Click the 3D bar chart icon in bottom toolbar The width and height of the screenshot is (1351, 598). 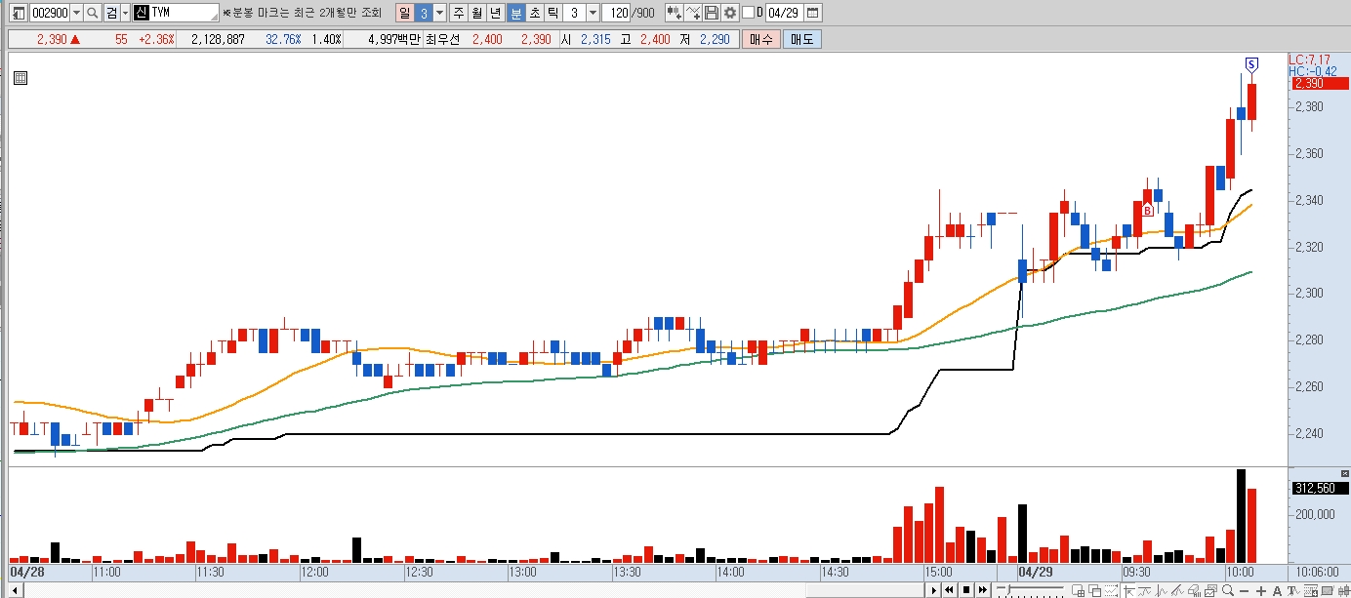(1195, 589)
